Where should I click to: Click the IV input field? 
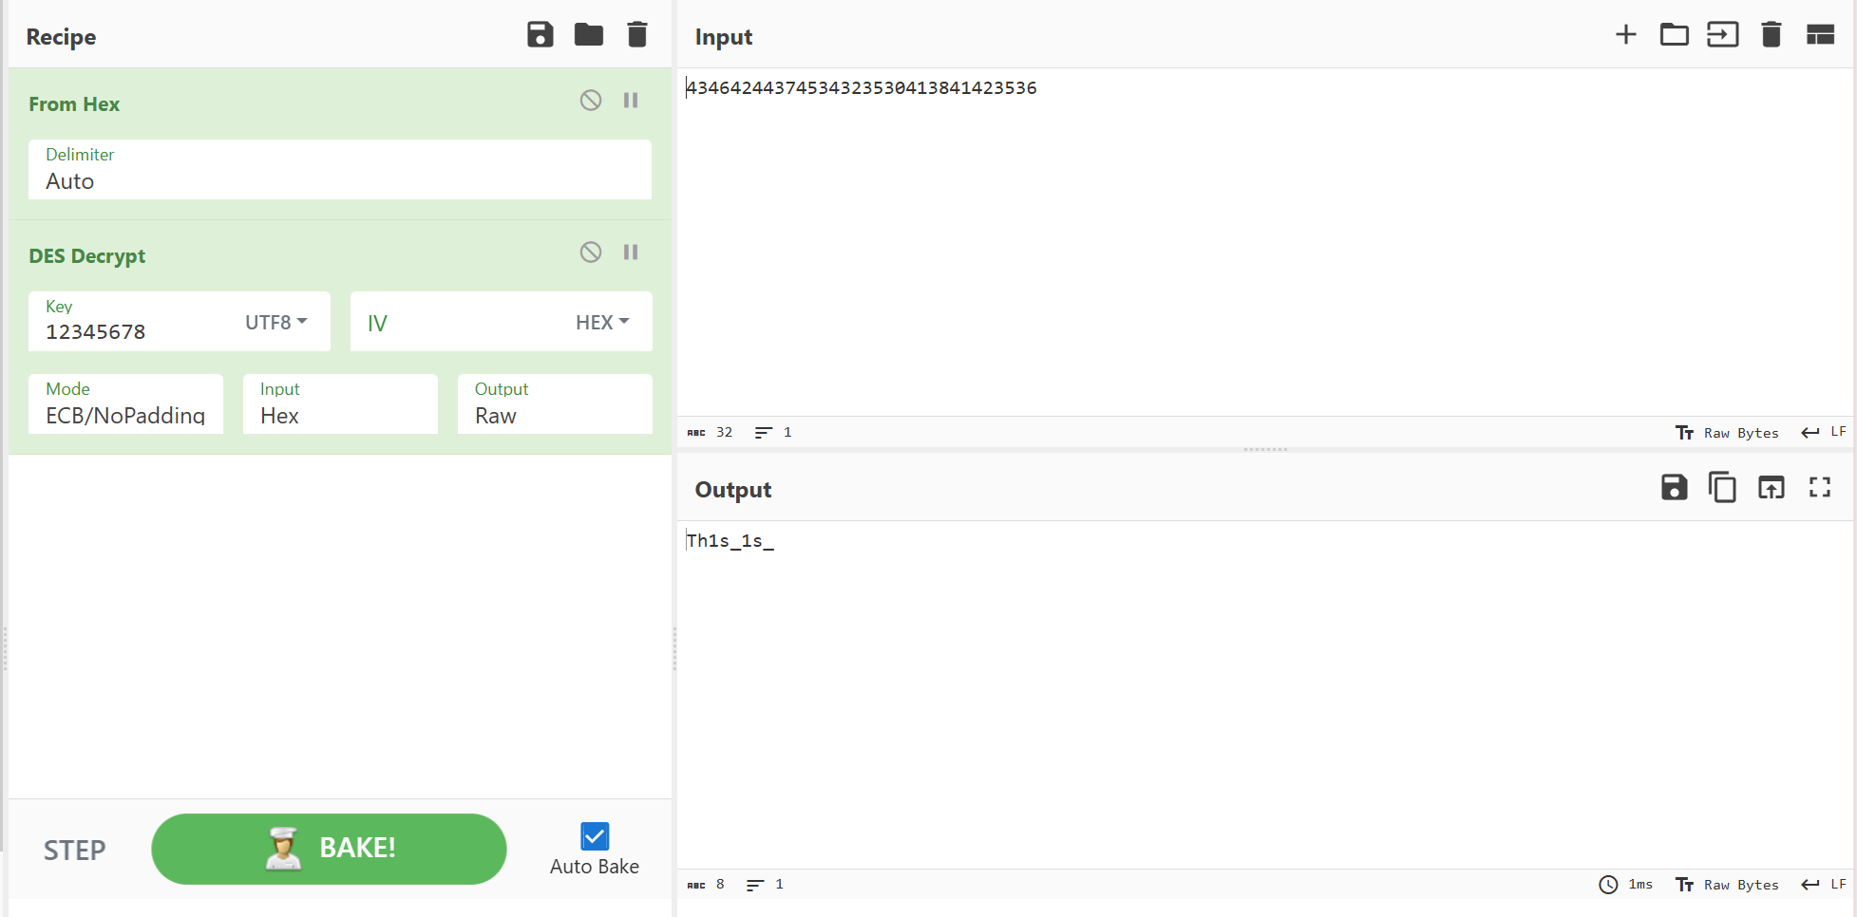pos(456,323)
